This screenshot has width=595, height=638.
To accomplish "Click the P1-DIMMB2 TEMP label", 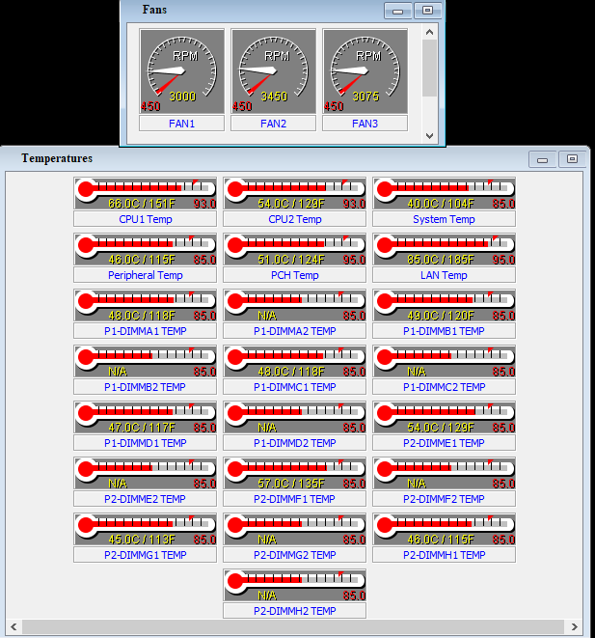I will point(145,387).
